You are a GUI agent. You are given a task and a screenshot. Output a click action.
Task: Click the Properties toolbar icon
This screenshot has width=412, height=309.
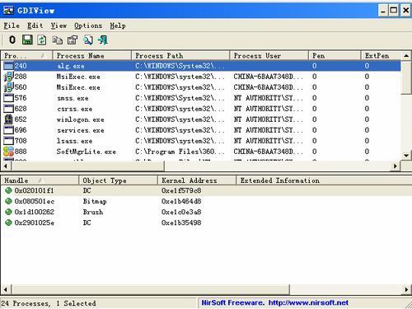pos(73,40)
